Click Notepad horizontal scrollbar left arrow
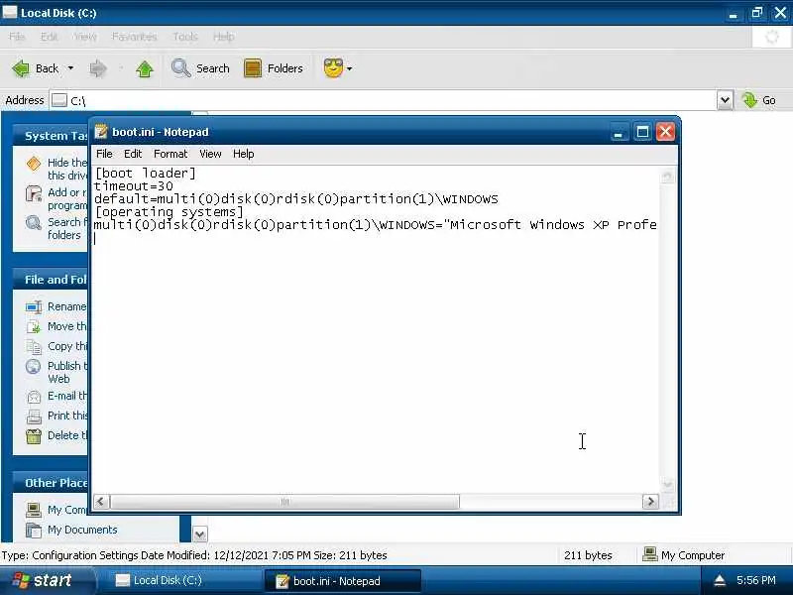The width and height of the screenshot is (793, 595). click(101, 502)
